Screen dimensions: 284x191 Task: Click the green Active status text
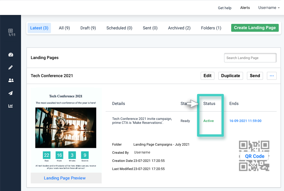coord(209,121)
